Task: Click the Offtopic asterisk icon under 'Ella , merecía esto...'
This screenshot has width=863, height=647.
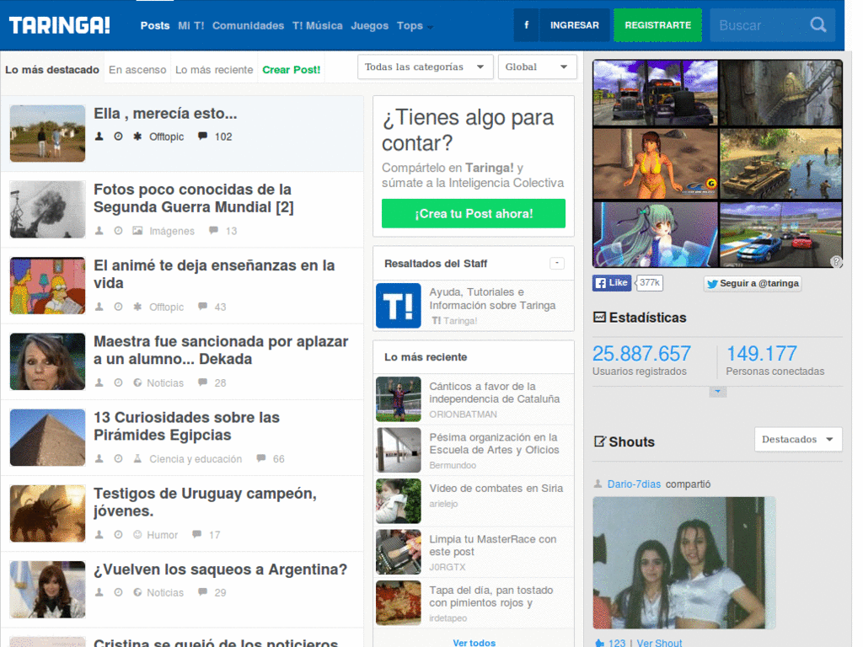Action: coord(137,136)
